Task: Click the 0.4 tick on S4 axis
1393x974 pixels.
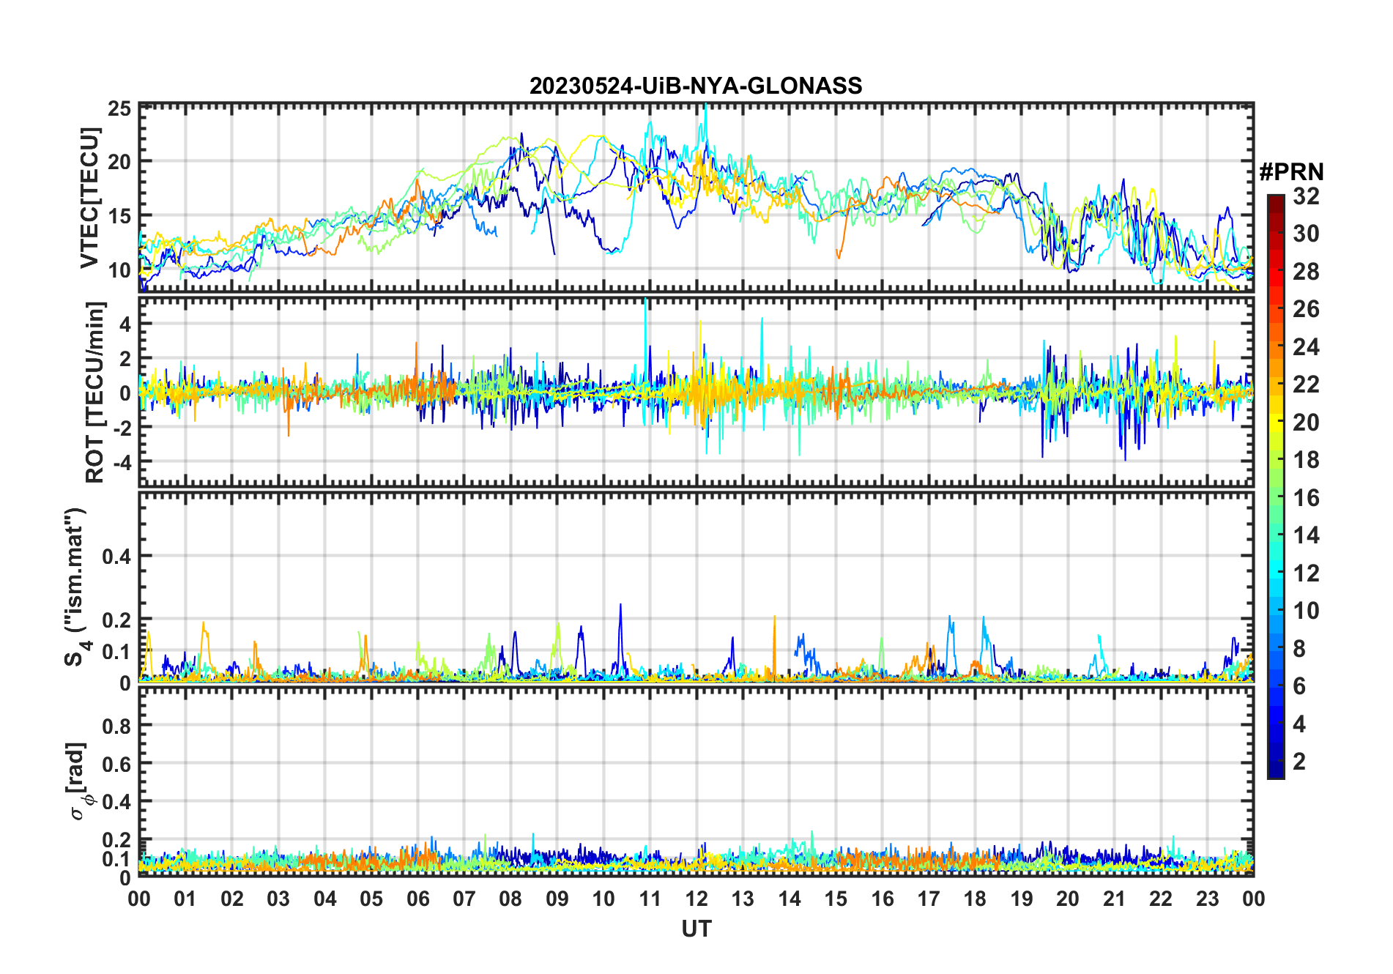Action: (116, 557)
